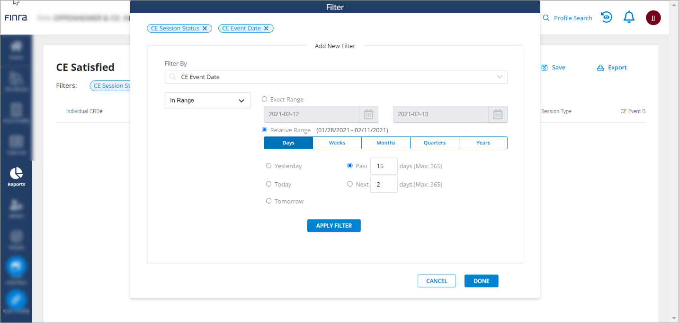Expand the In Range operator dropdown
The height and width of the screenshot is (323, 679).
click(207, 101)
